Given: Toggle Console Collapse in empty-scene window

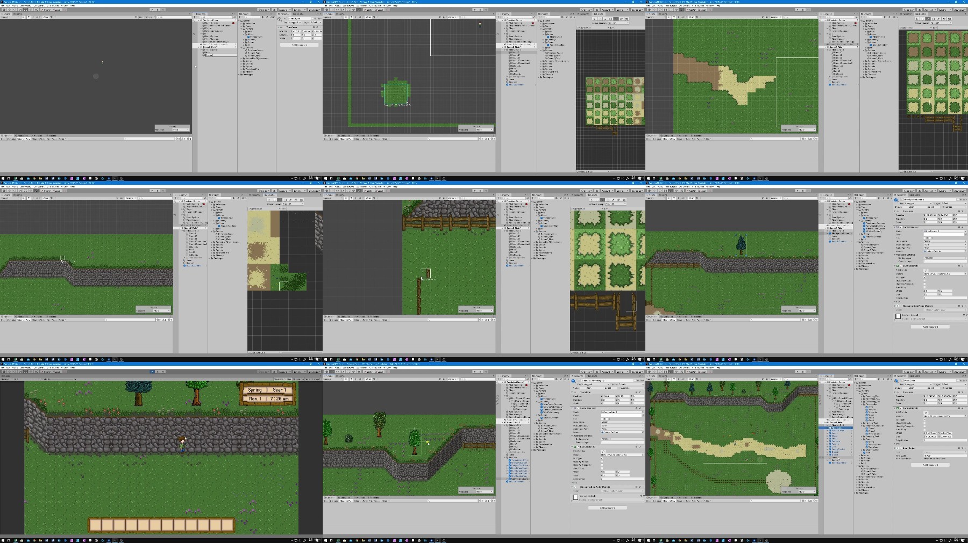Looking at the screenshot, I should (x=11, y=139).
